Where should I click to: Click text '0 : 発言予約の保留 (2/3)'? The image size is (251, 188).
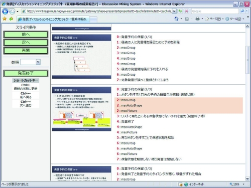134,89
